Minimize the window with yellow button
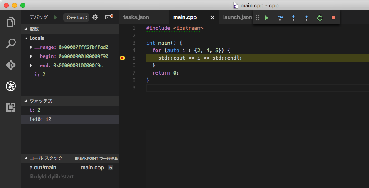 click(15, 5)
